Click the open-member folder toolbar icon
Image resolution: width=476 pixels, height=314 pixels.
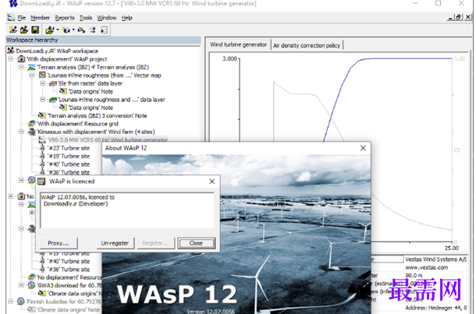50,30
